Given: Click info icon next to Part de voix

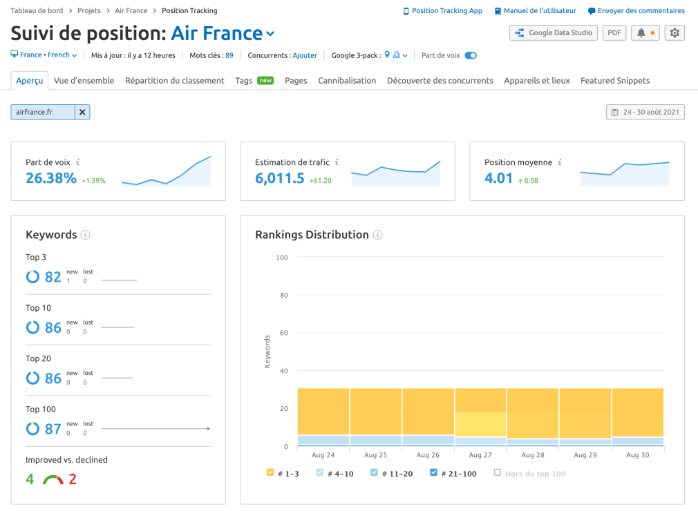Looking at the screenshot, I should pos(77,162).
